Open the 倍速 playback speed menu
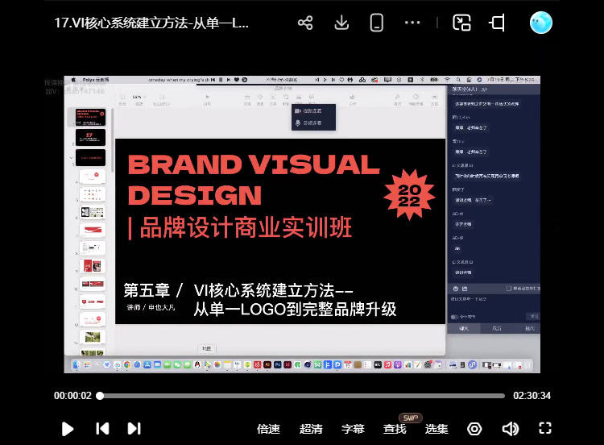Screen dimensions: 604x445 [x=268, y=429]
